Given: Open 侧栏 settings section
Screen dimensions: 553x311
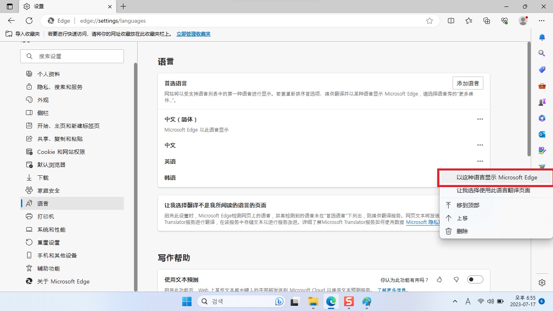Looking at the screenshot, I should [x=72, y=113].
